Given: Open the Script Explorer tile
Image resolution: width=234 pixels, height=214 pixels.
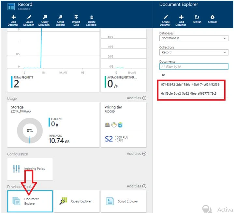Looking at the screenshot, I should (124, 201).
